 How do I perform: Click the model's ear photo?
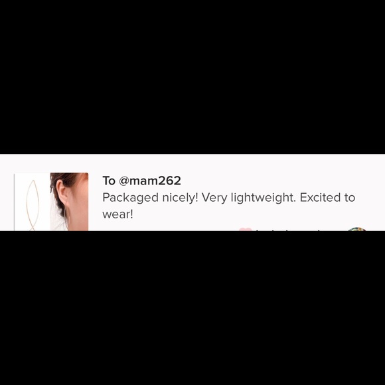click(x=69, y=202)
